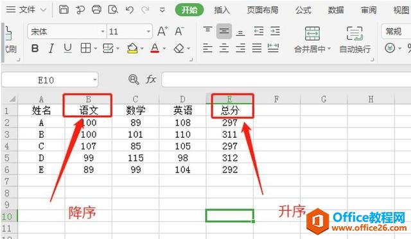Viewport: 411px width, 239px height.
Task: Click the fx insert function icon
Action: 150,79
